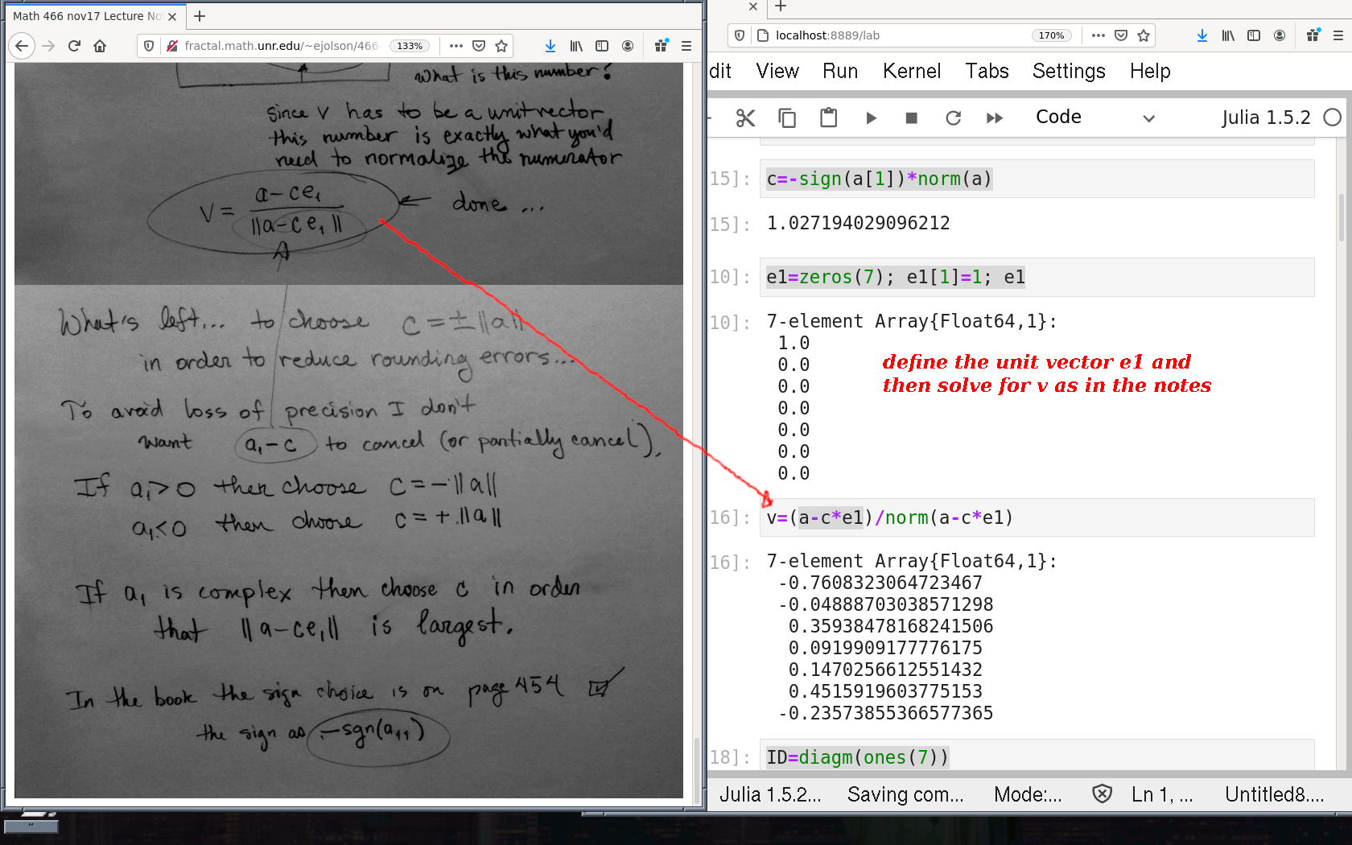Screen dimensions: 1352x845
Task: Click the Julia 1.5.2 kernel name button
Action: point(1265,117)
